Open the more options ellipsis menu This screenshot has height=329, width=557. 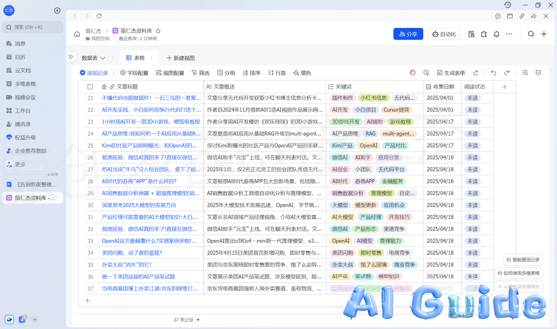coord(509,34)
